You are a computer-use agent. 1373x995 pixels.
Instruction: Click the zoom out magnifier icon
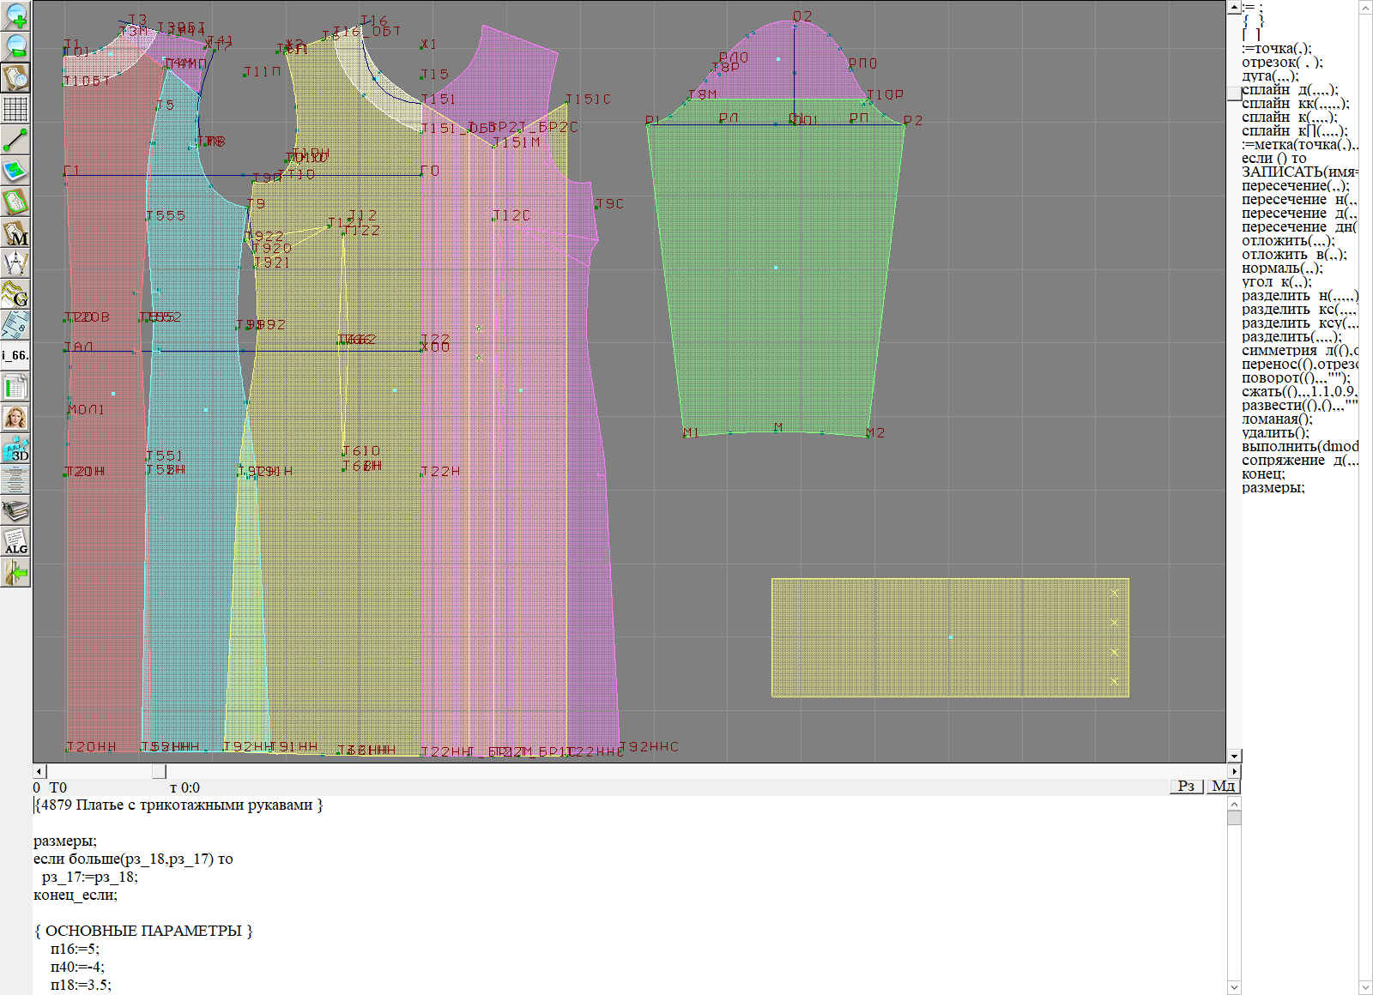click(x=15, y=46)
